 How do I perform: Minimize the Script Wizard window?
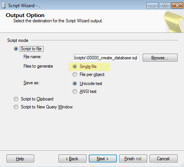[x=152, y=6]
